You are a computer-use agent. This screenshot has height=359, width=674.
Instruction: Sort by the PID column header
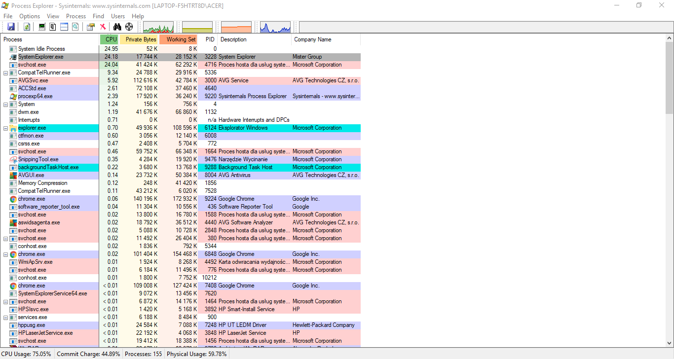click(x=208, y=39)
